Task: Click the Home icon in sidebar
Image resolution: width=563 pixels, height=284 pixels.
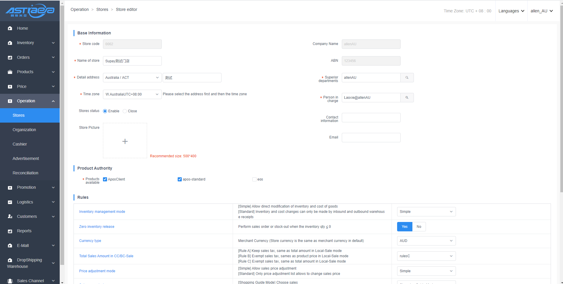Action: (10, 28)
